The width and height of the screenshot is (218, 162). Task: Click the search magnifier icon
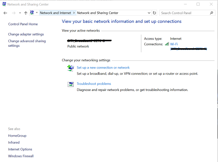click(211, 13)
